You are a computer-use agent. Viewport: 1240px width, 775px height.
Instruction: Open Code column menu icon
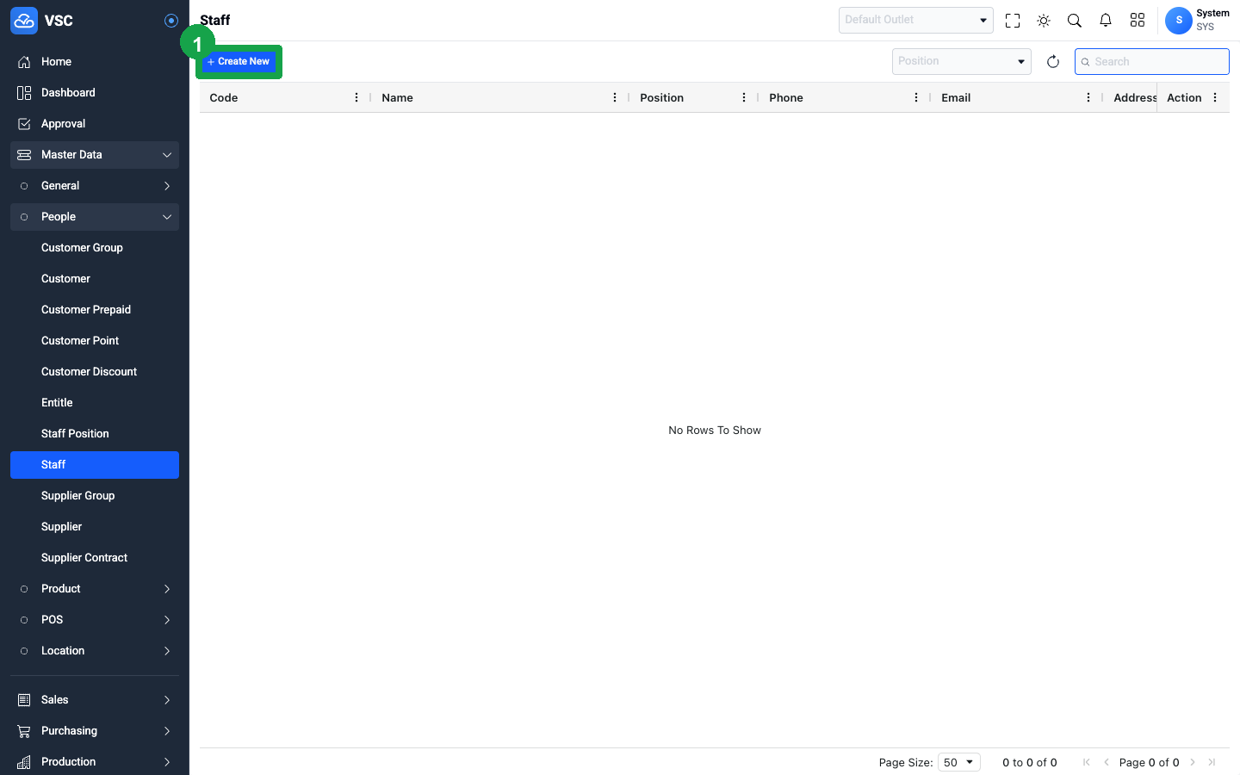(356, 97)
